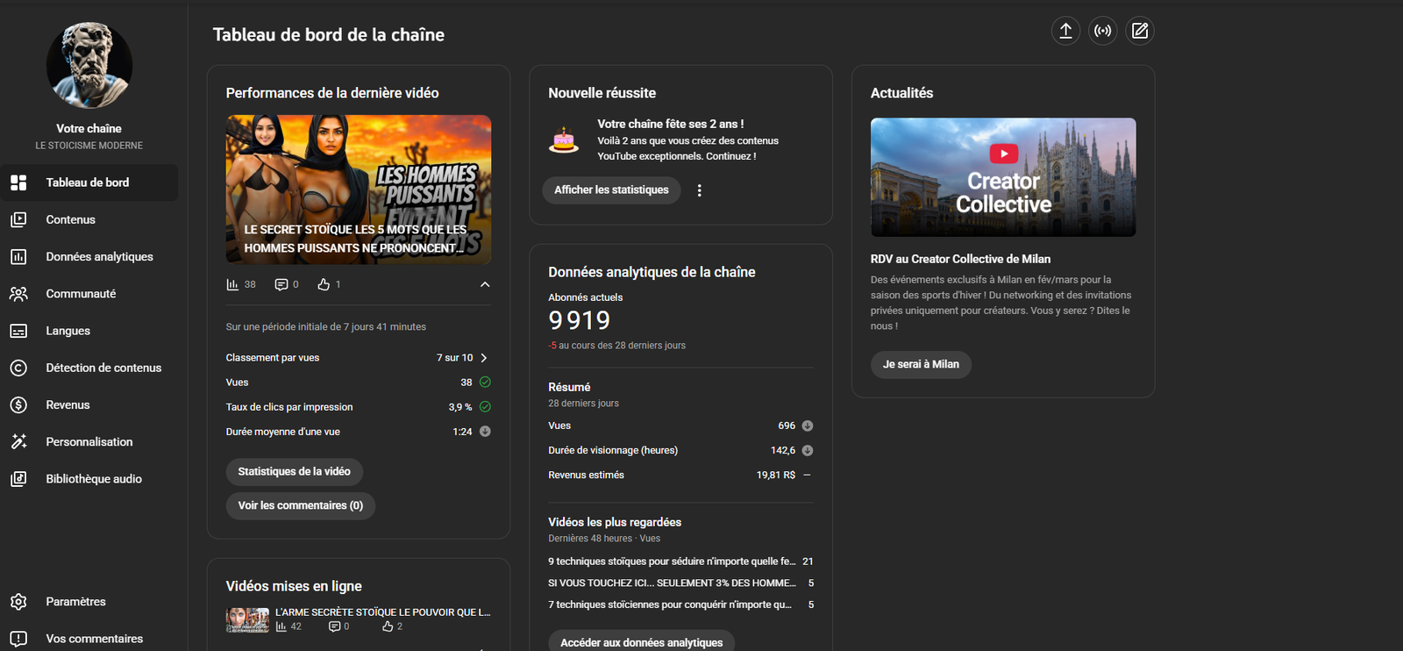Open the three-dot menu beside Afficher les statistiques

[x=699, y=190]
